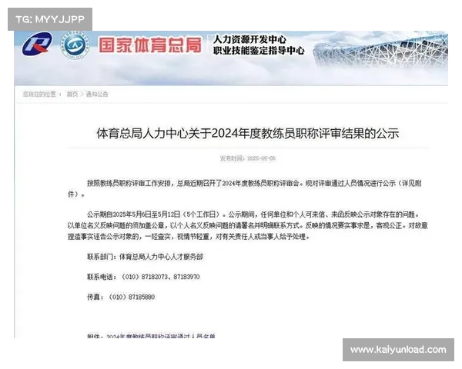Click the round blue emblem logo
Viewport: 462px width, 369px height.
[x=75, y=45]
